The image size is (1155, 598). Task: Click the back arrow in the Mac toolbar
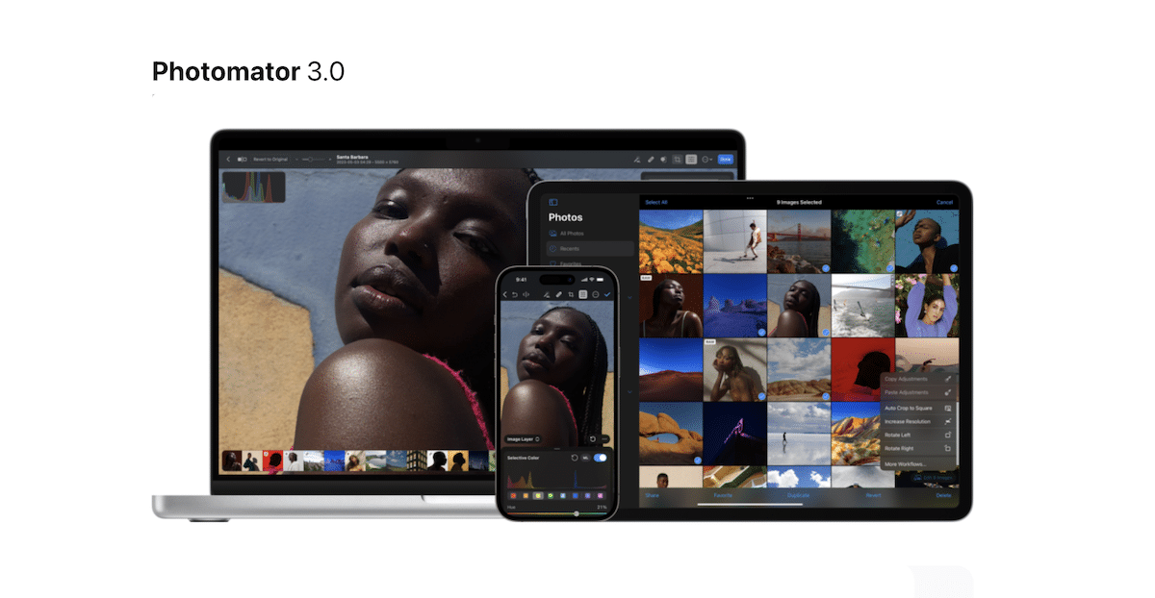tap(228, 159)
